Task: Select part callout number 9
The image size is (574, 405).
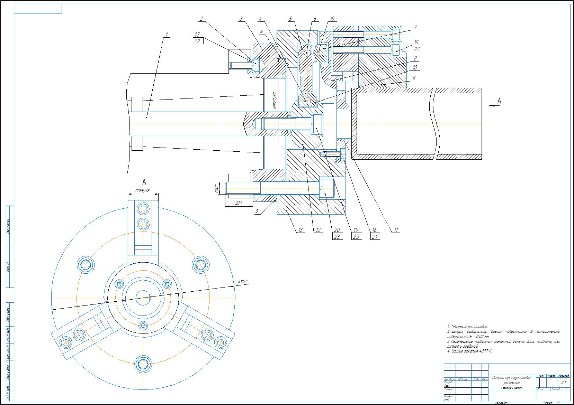Action: [x=414, y=78]
